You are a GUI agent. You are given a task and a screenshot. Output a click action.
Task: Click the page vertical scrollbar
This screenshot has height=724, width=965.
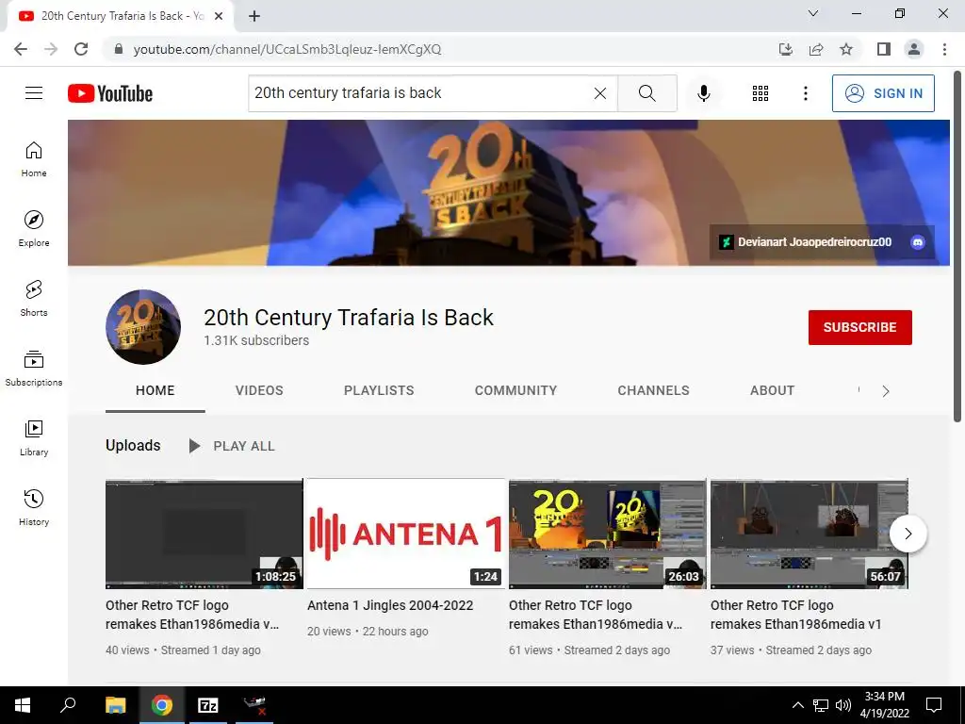point(957,246)
